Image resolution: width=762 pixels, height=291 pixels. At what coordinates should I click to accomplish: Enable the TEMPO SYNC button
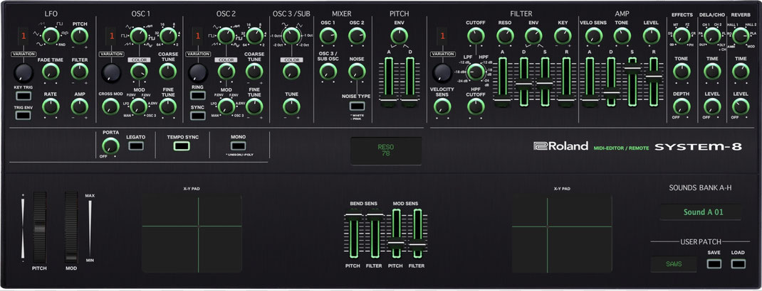[182, 145]
